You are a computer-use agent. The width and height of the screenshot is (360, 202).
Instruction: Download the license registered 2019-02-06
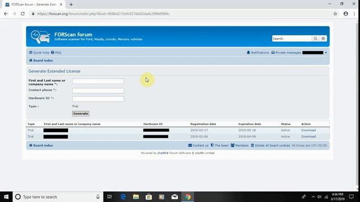(x=308, y=136)
